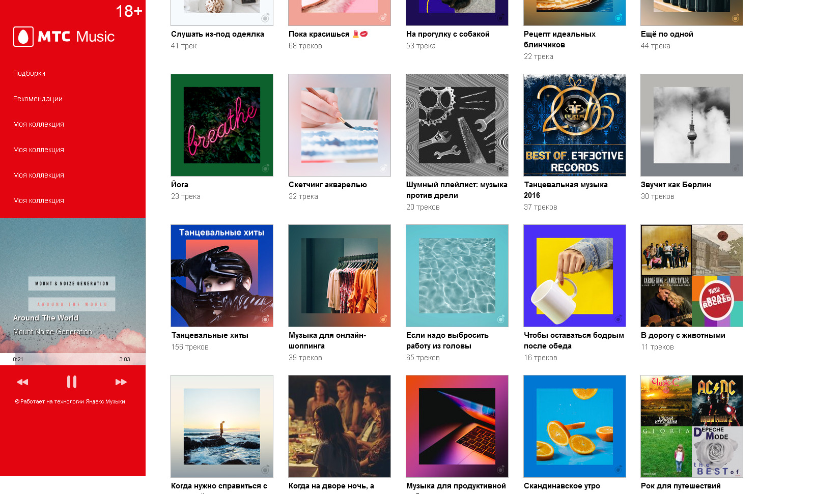Seek within the track progress bar
814x494 pixels.
coord(73,359)
